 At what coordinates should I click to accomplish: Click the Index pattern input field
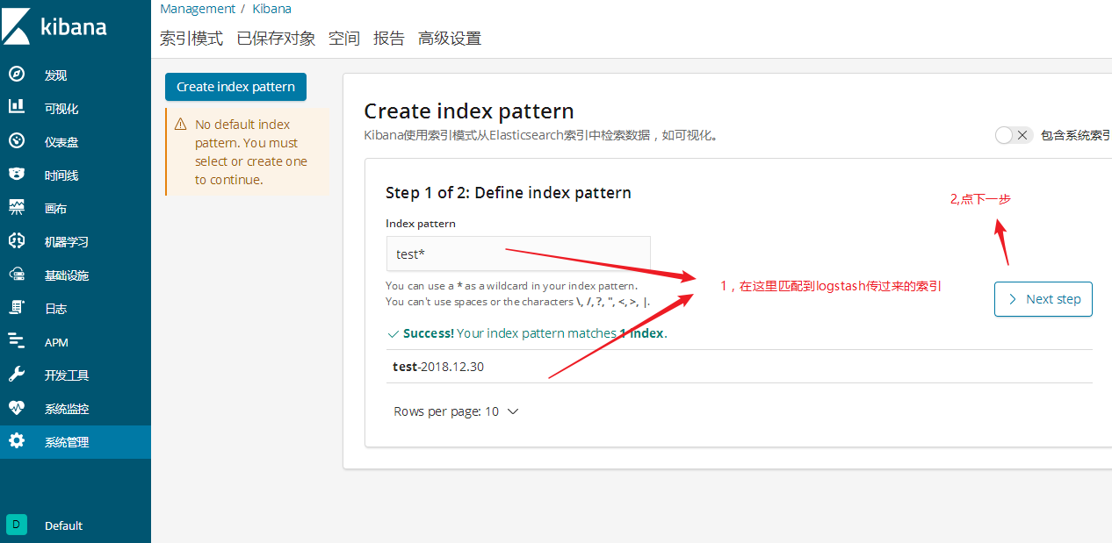(x=518, y=254)
